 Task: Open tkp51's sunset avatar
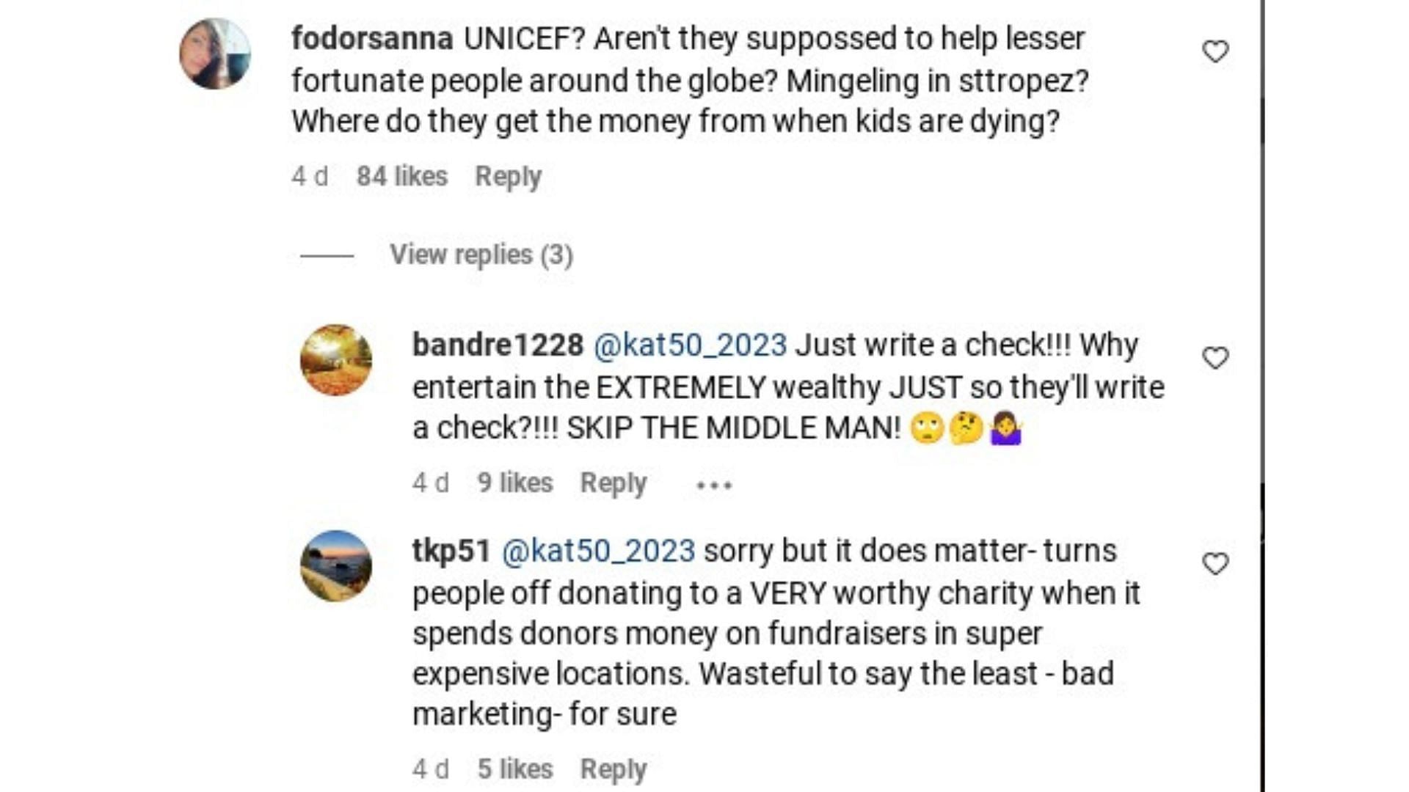click(x=336, y=566)
